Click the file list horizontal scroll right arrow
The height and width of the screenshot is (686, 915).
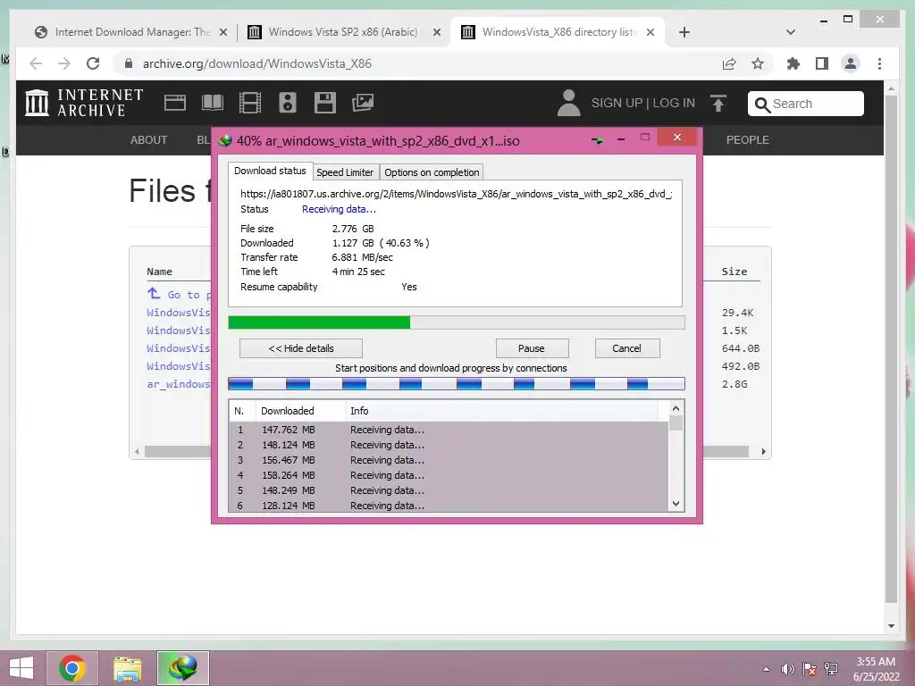coord(763,451)
